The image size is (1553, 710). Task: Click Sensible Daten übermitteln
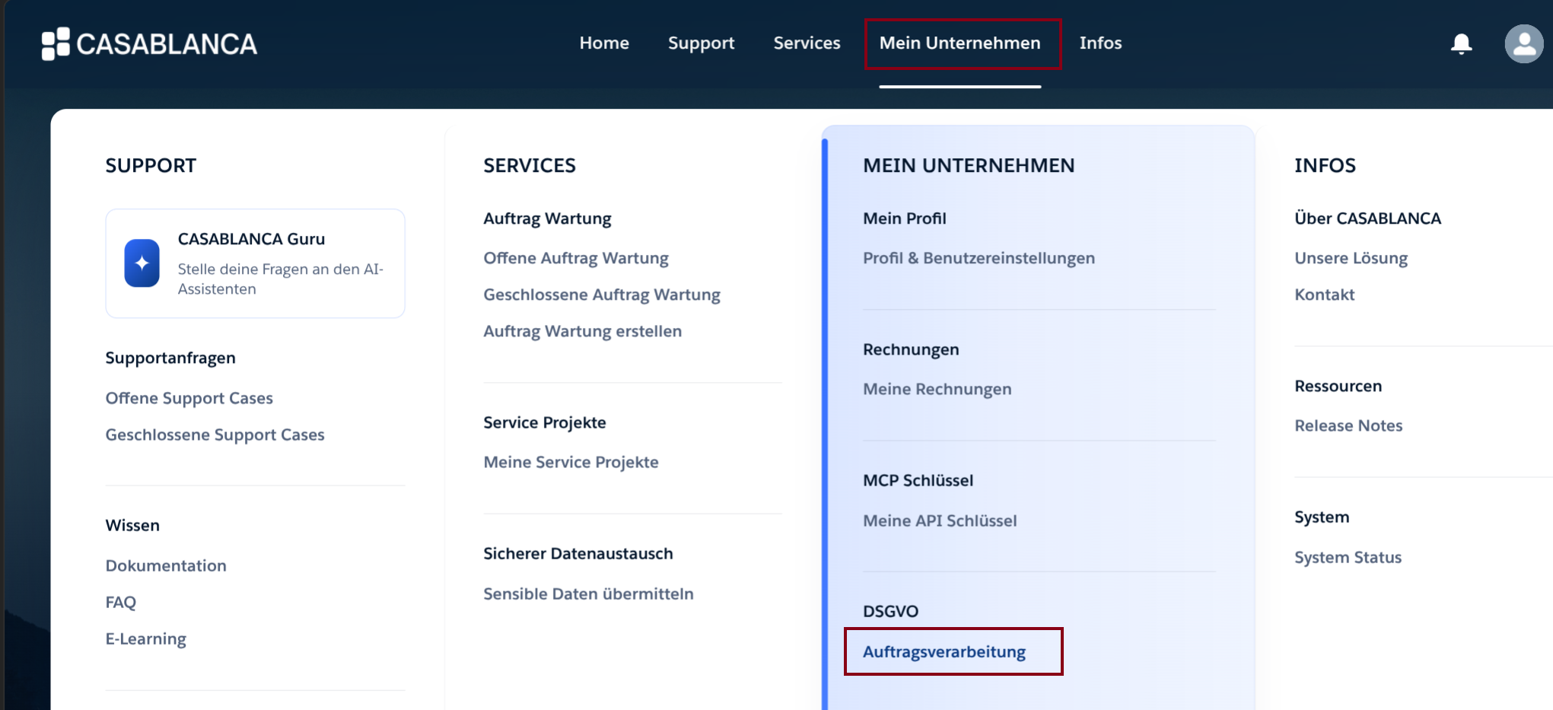[x=588, y=594]
